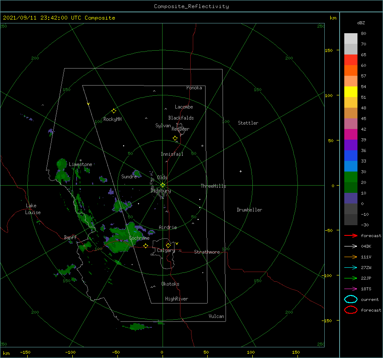Click the magenta 18TS arrow icon
This screenshot has width=383, height=358.
[351, 289]
